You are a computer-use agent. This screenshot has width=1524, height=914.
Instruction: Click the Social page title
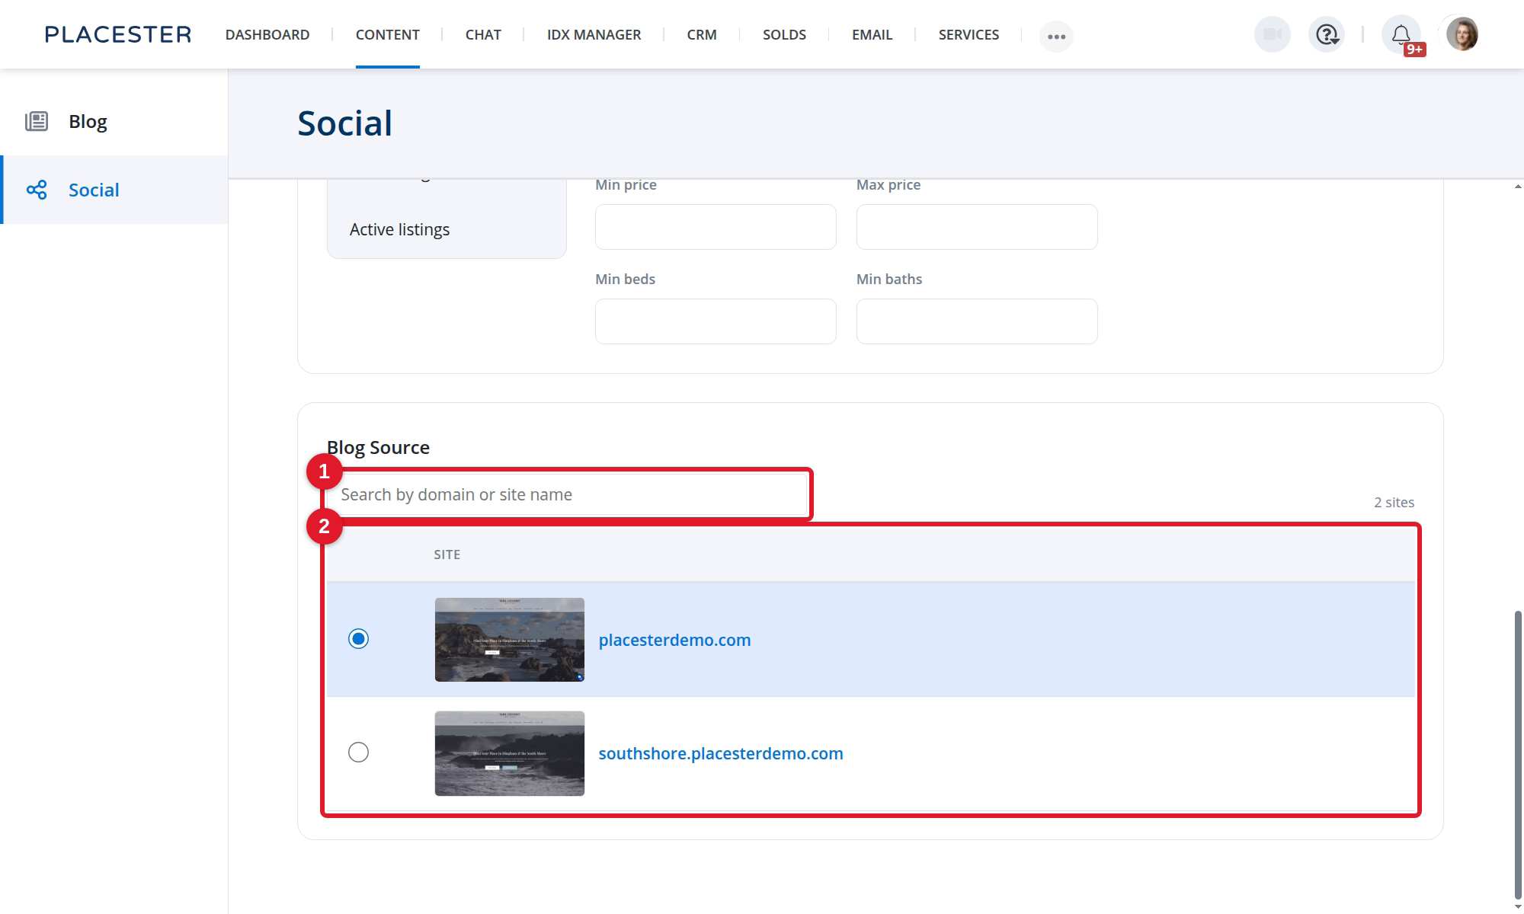pyautogui.click(x=344, y=123)
